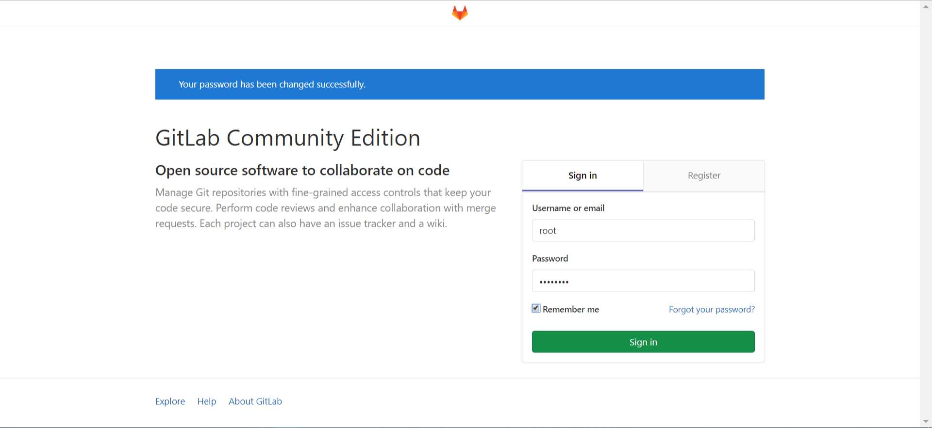
Task: Click the Open source software to collaborate heading
Action: 302,171
